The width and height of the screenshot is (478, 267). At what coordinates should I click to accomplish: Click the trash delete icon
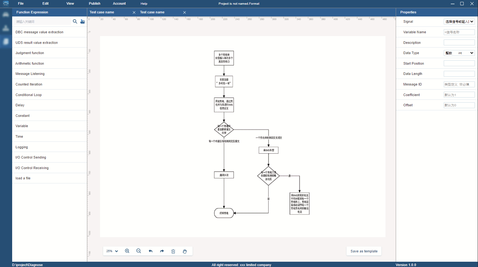173,251
